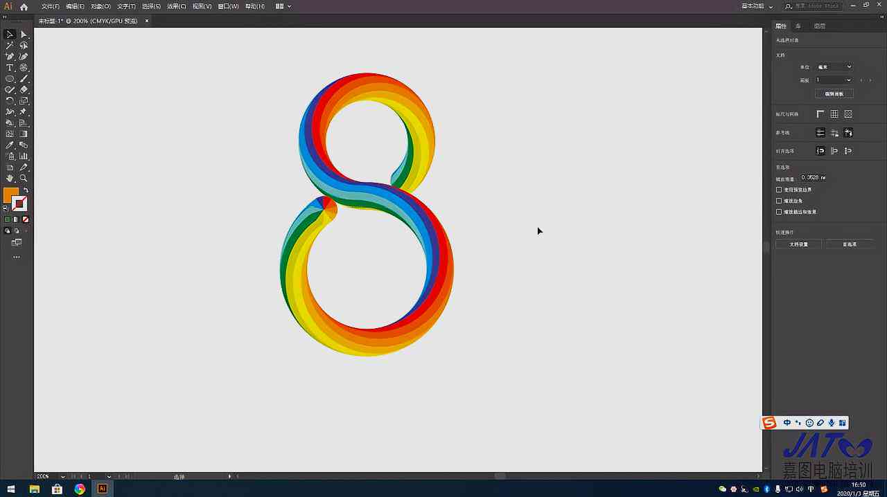Screen dimensions: 887x497
Task: Select the Symbol Sprayer tool
Action: click(10, 156)
